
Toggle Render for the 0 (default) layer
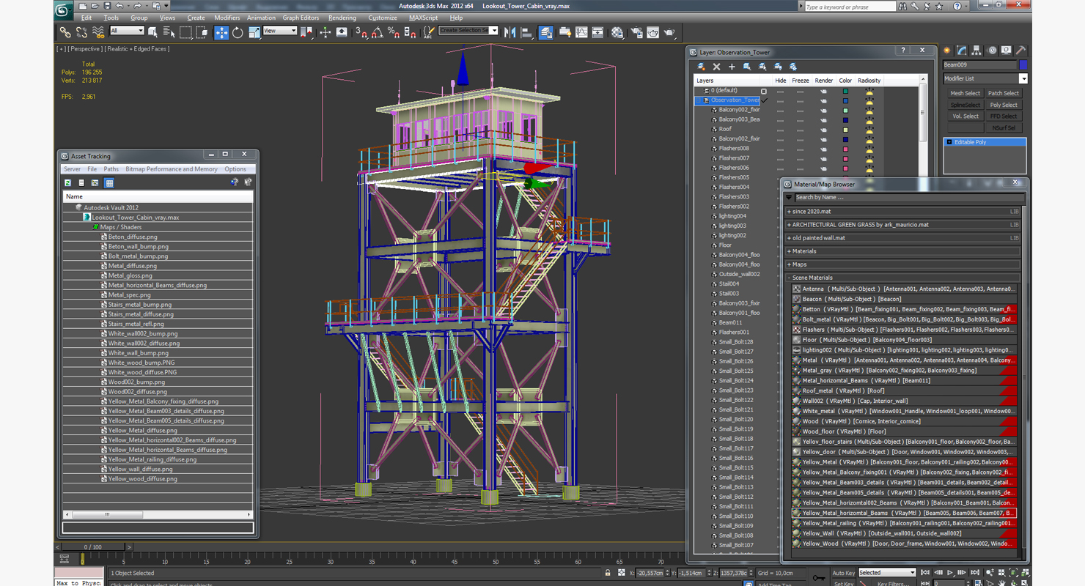tap(823, 91)
